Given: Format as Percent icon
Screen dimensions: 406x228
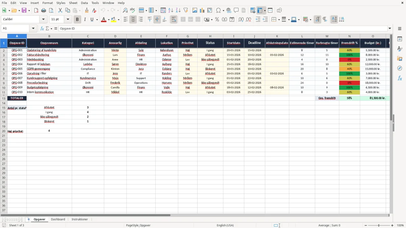Looking at the screenshot, I should (217, 20).
